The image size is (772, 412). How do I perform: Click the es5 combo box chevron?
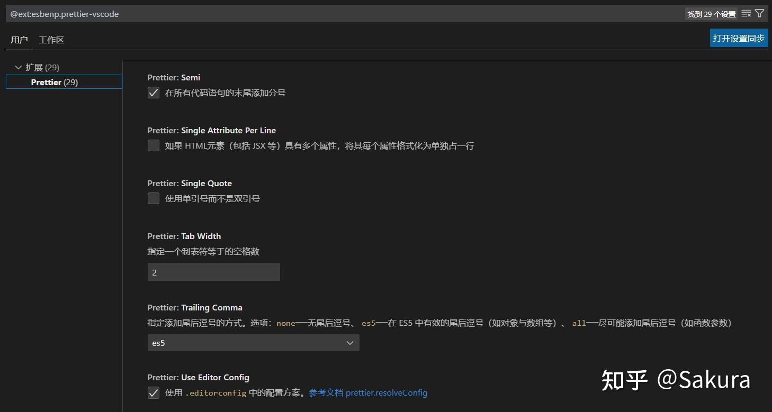[x=349, y=343]
